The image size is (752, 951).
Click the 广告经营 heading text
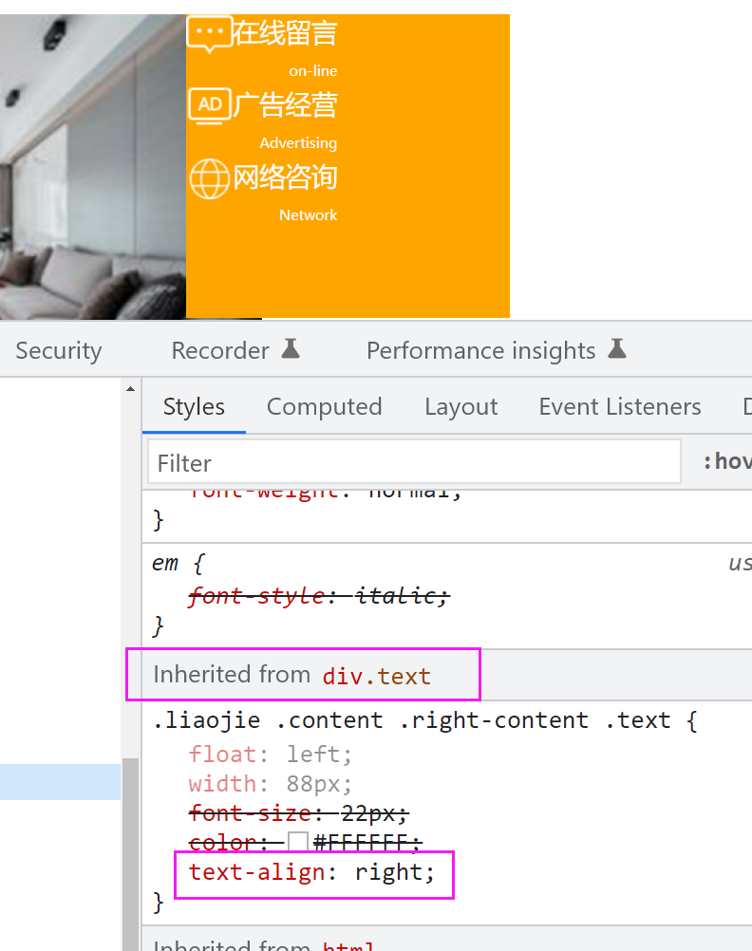point(285,105)
